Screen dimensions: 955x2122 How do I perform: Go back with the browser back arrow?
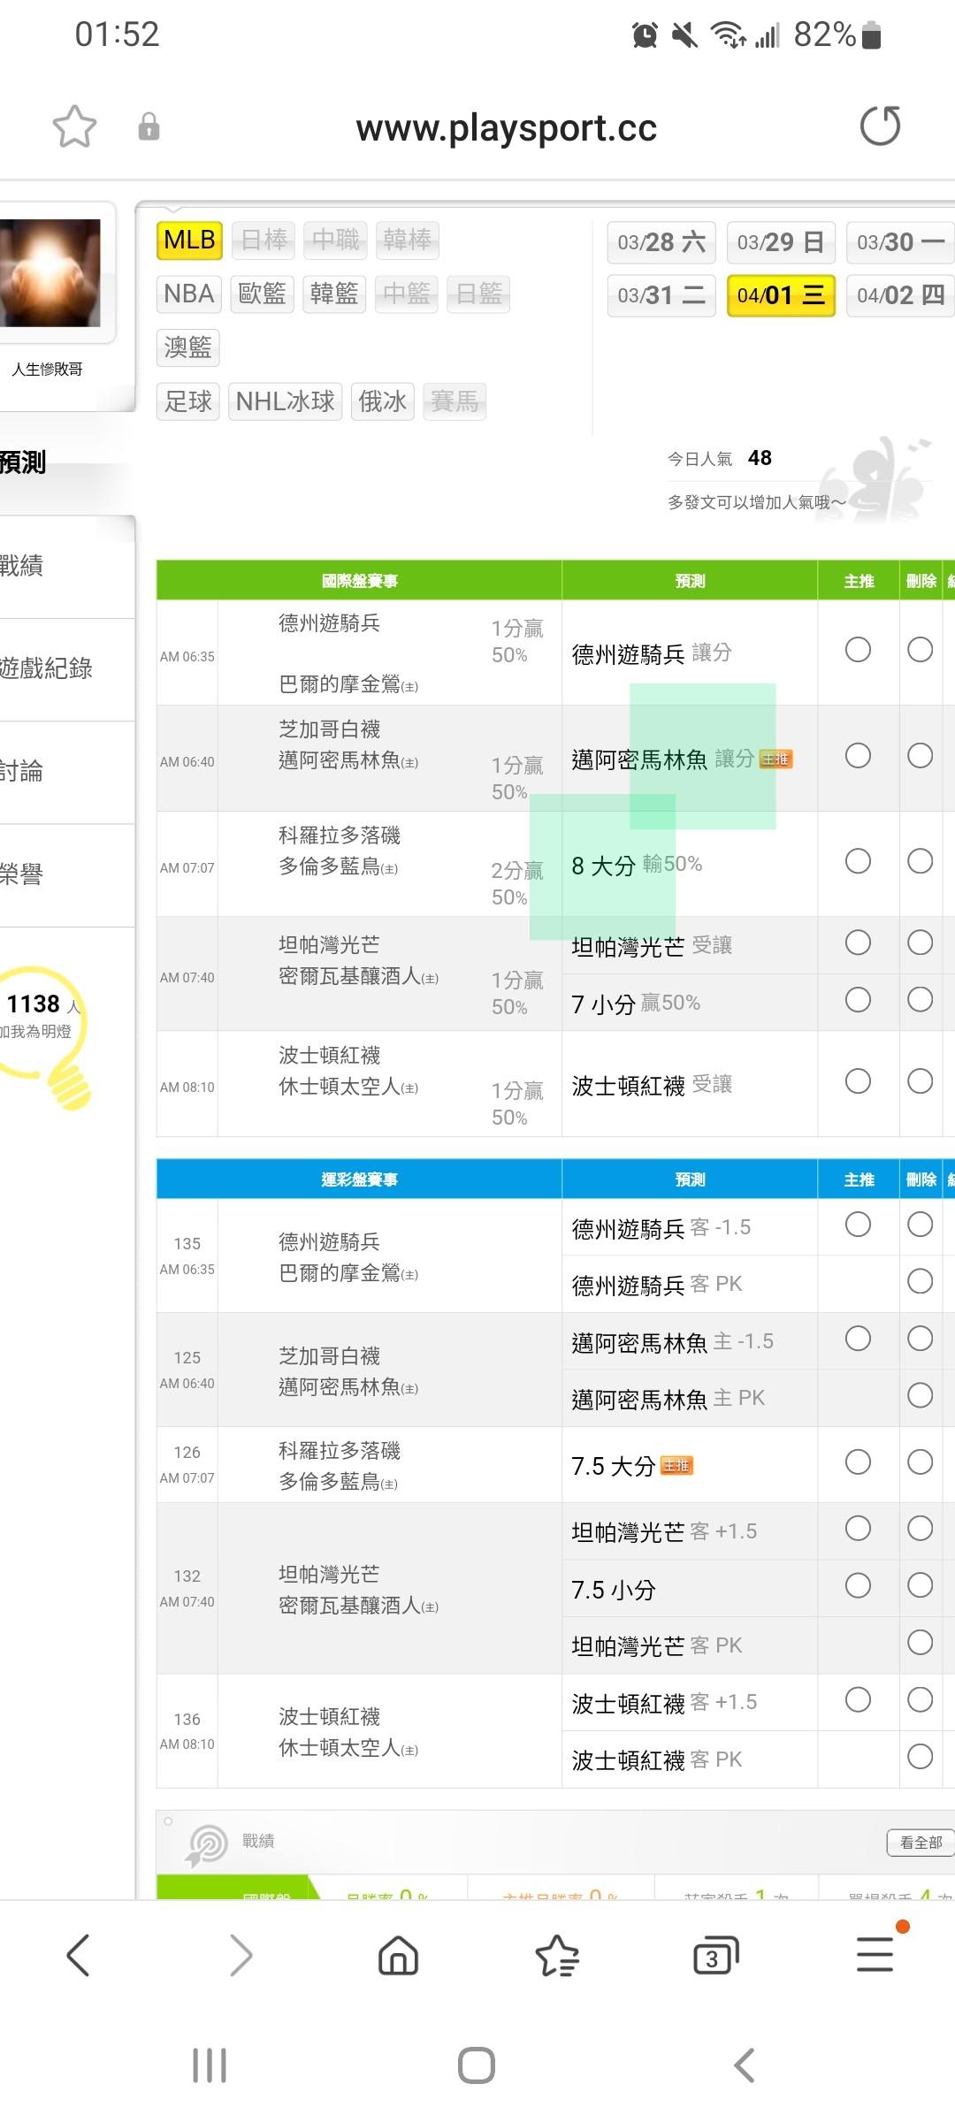pyautogui.click(x=79, y=1955)
